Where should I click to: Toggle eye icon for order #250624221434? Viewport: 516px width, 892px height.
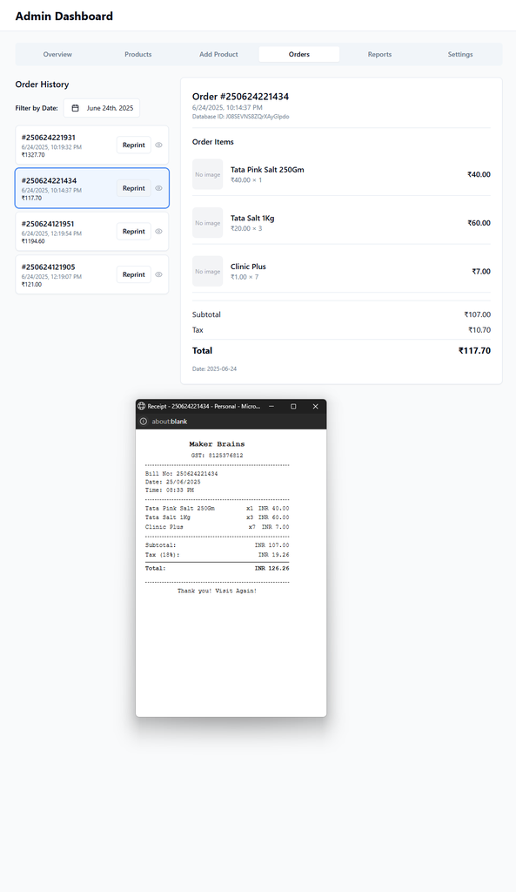point(158,188)
